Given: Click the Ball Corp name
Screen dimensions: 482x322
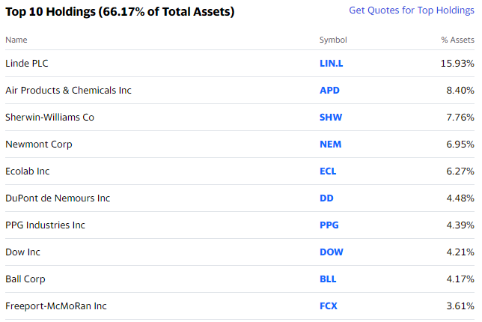Looking at the screenshot, I should tap(25, 279).
